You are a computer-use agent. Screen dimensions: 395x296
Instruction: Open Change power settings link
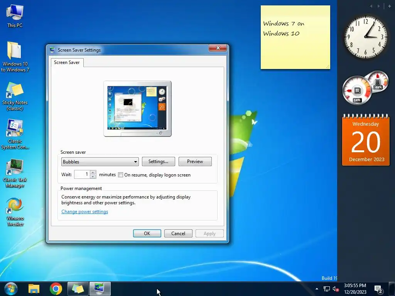pyautogui.click(x=84, y=212)
